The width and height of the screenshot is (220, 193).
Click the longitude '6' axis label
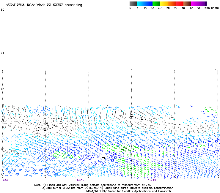click(89, 177)
